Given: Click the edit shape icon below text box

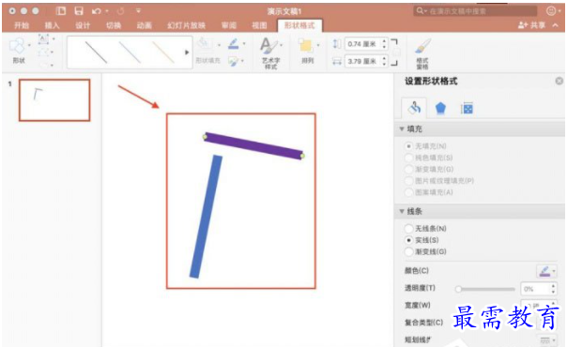Looking at the screenshot, I should pos(43,53).
